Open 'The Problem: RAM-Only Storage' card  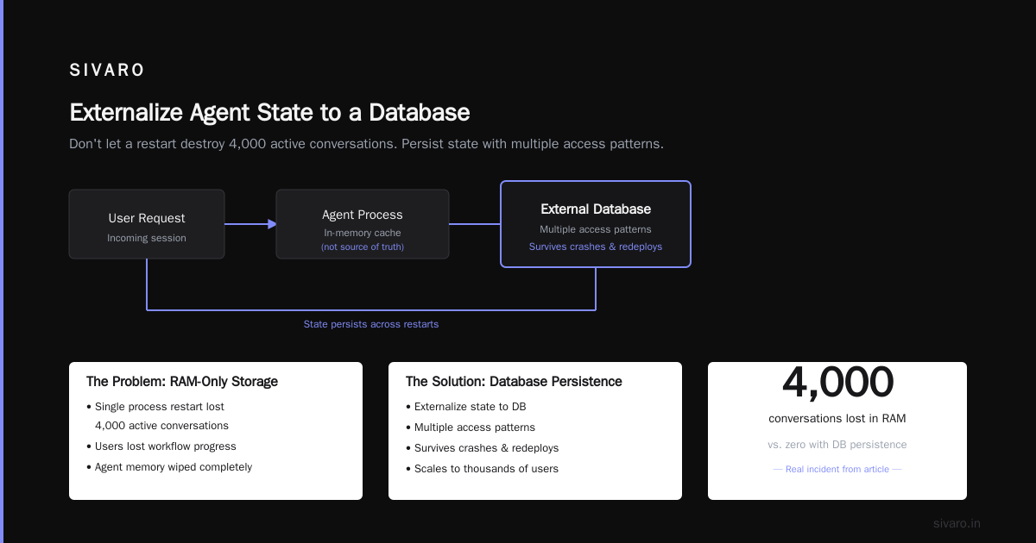pos(216,431)
